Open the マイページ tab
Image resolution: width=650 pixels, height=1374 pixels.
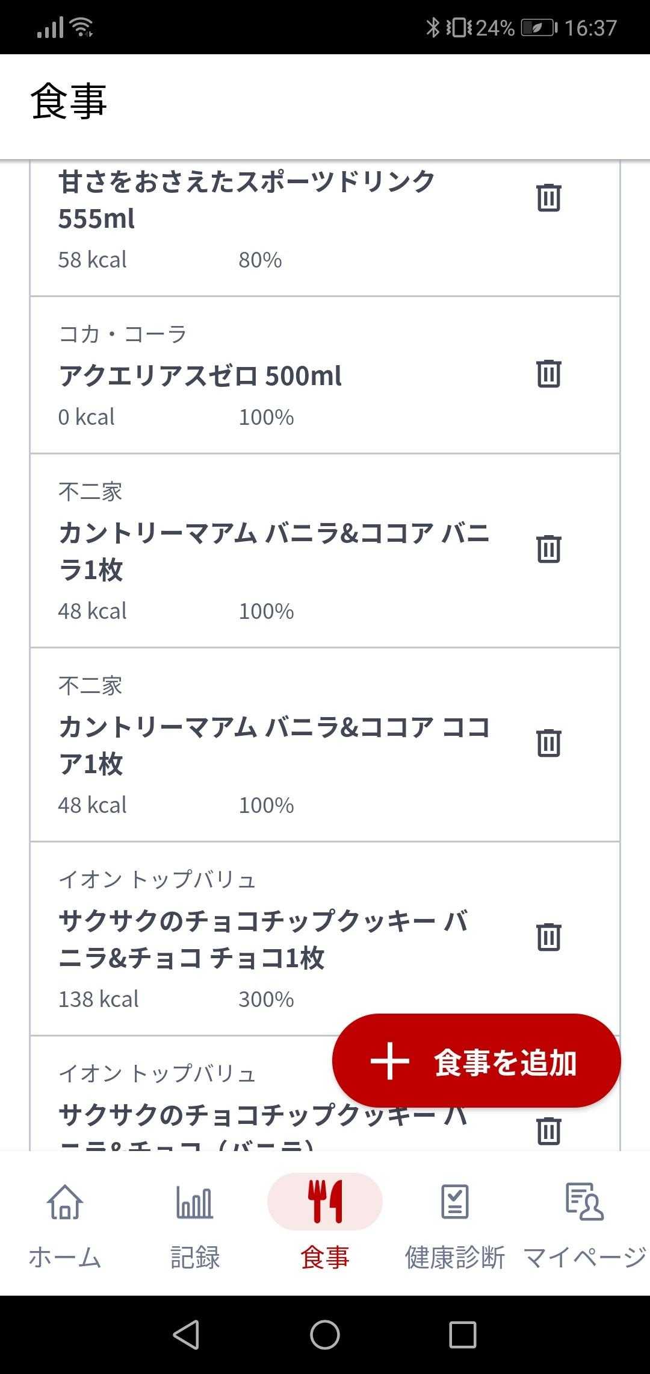pos(584,1223)
